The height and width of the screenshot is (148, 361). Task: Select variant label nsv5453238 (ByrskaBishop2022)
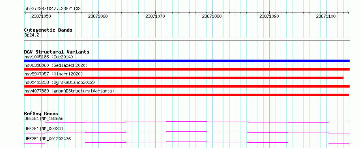click(x=60, y=82)
